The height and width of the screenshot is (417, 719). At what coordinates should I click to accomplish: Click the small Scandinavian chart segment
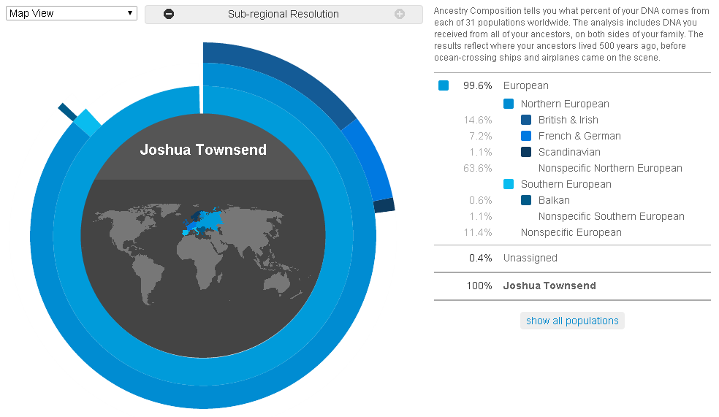pos(384,205)
